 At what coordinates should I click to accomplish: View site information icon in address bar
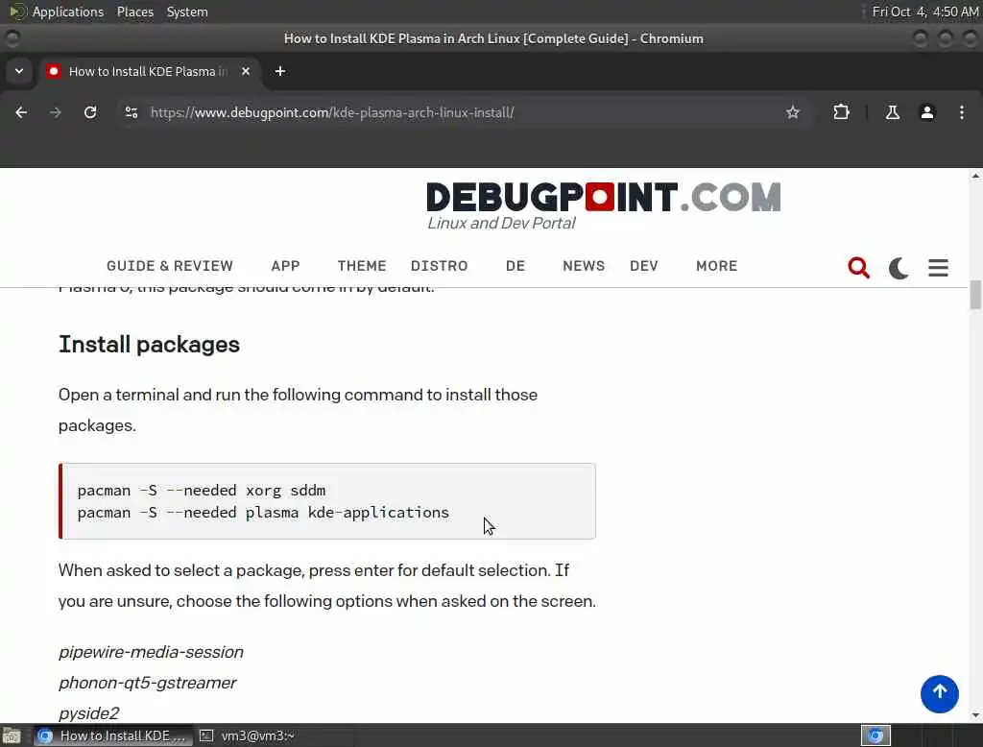(x=131, y=112)
